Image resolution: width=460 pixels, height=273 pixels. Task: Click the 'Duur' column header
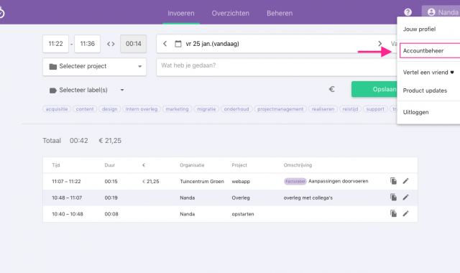110,165
